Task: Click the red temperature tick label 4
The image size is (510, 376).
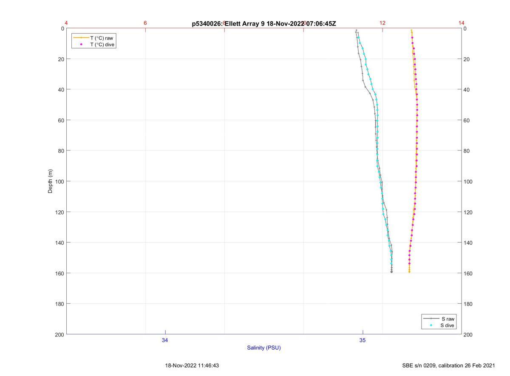Action: (x=66, y=23)
